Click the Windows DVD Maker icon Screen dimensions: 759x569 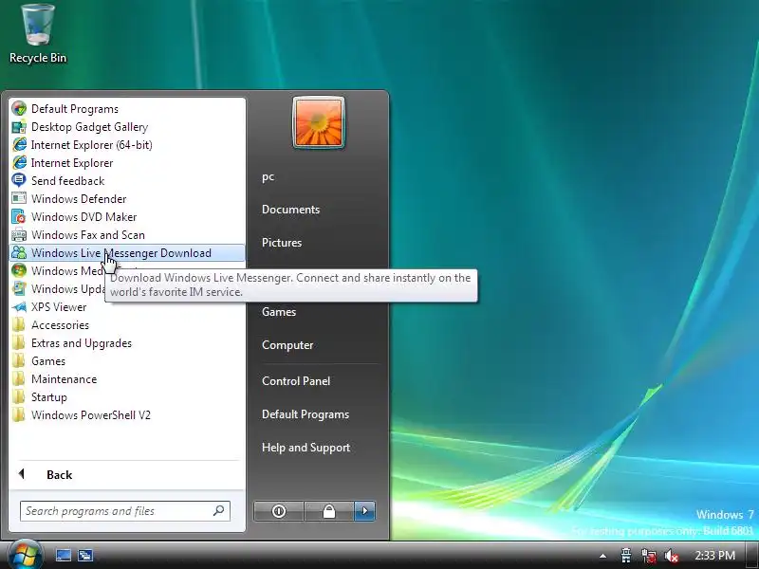(x=19, y=216)
